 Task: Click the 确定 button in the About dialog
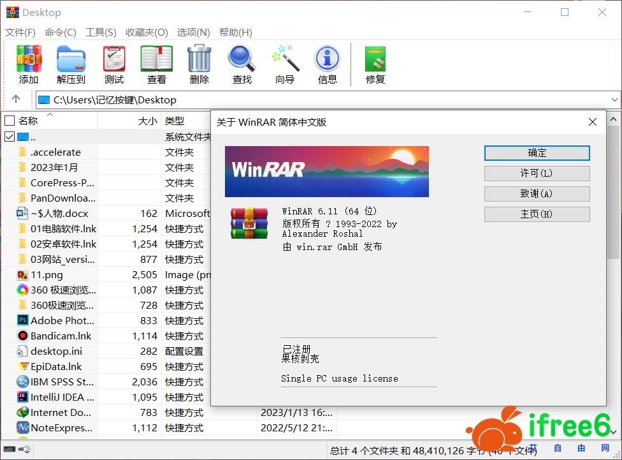tap(537, 153)
